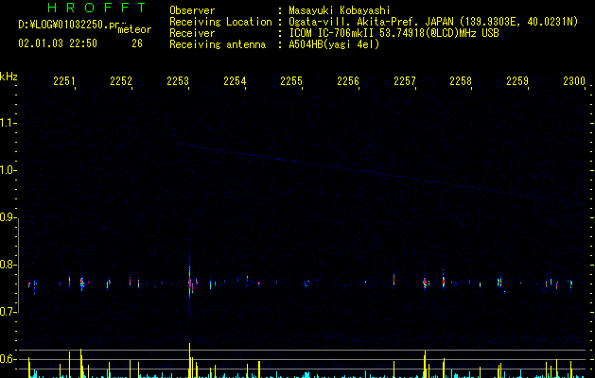The width and height of the screenshot is (595, 378).
Task: Click the 2254 time marker
Action: click(235, 80)
